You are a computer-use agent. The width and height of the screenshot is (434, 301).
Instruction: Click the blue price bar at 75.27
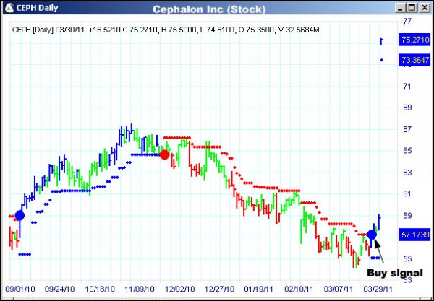(381, 41)
